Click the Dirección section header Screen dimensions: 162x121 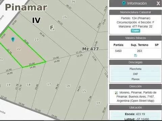coord(135,86)
